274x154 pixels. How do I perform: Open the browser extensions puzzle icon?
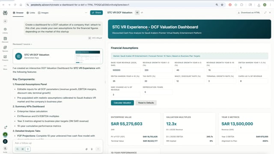(x=241, y=5)
